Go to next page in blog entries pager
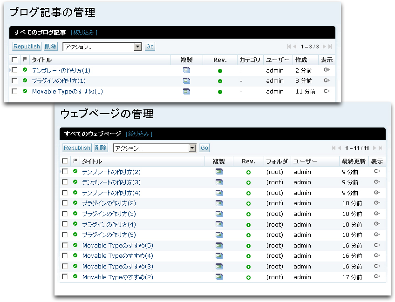The width and height of the screenshot is (395, 302). 324,47
